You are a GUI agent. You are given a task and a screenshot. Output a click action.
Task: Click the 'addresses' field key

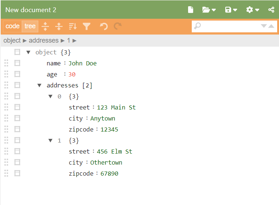pos(63,86)
